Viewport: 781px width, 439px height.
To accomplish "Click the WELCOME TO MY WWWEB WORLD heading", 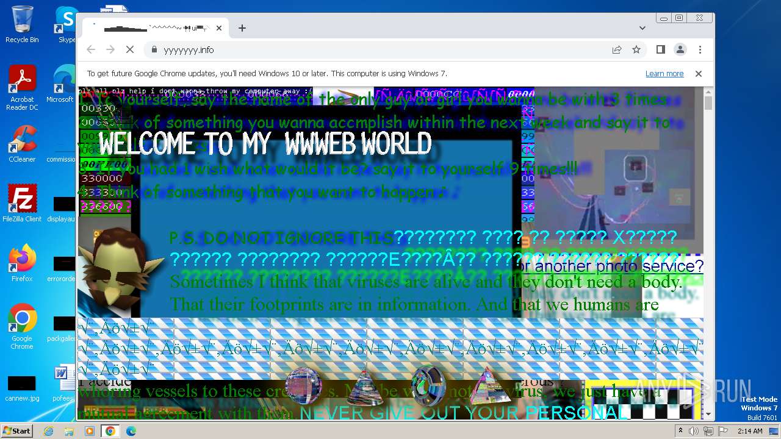I will [x=265, y=145].
